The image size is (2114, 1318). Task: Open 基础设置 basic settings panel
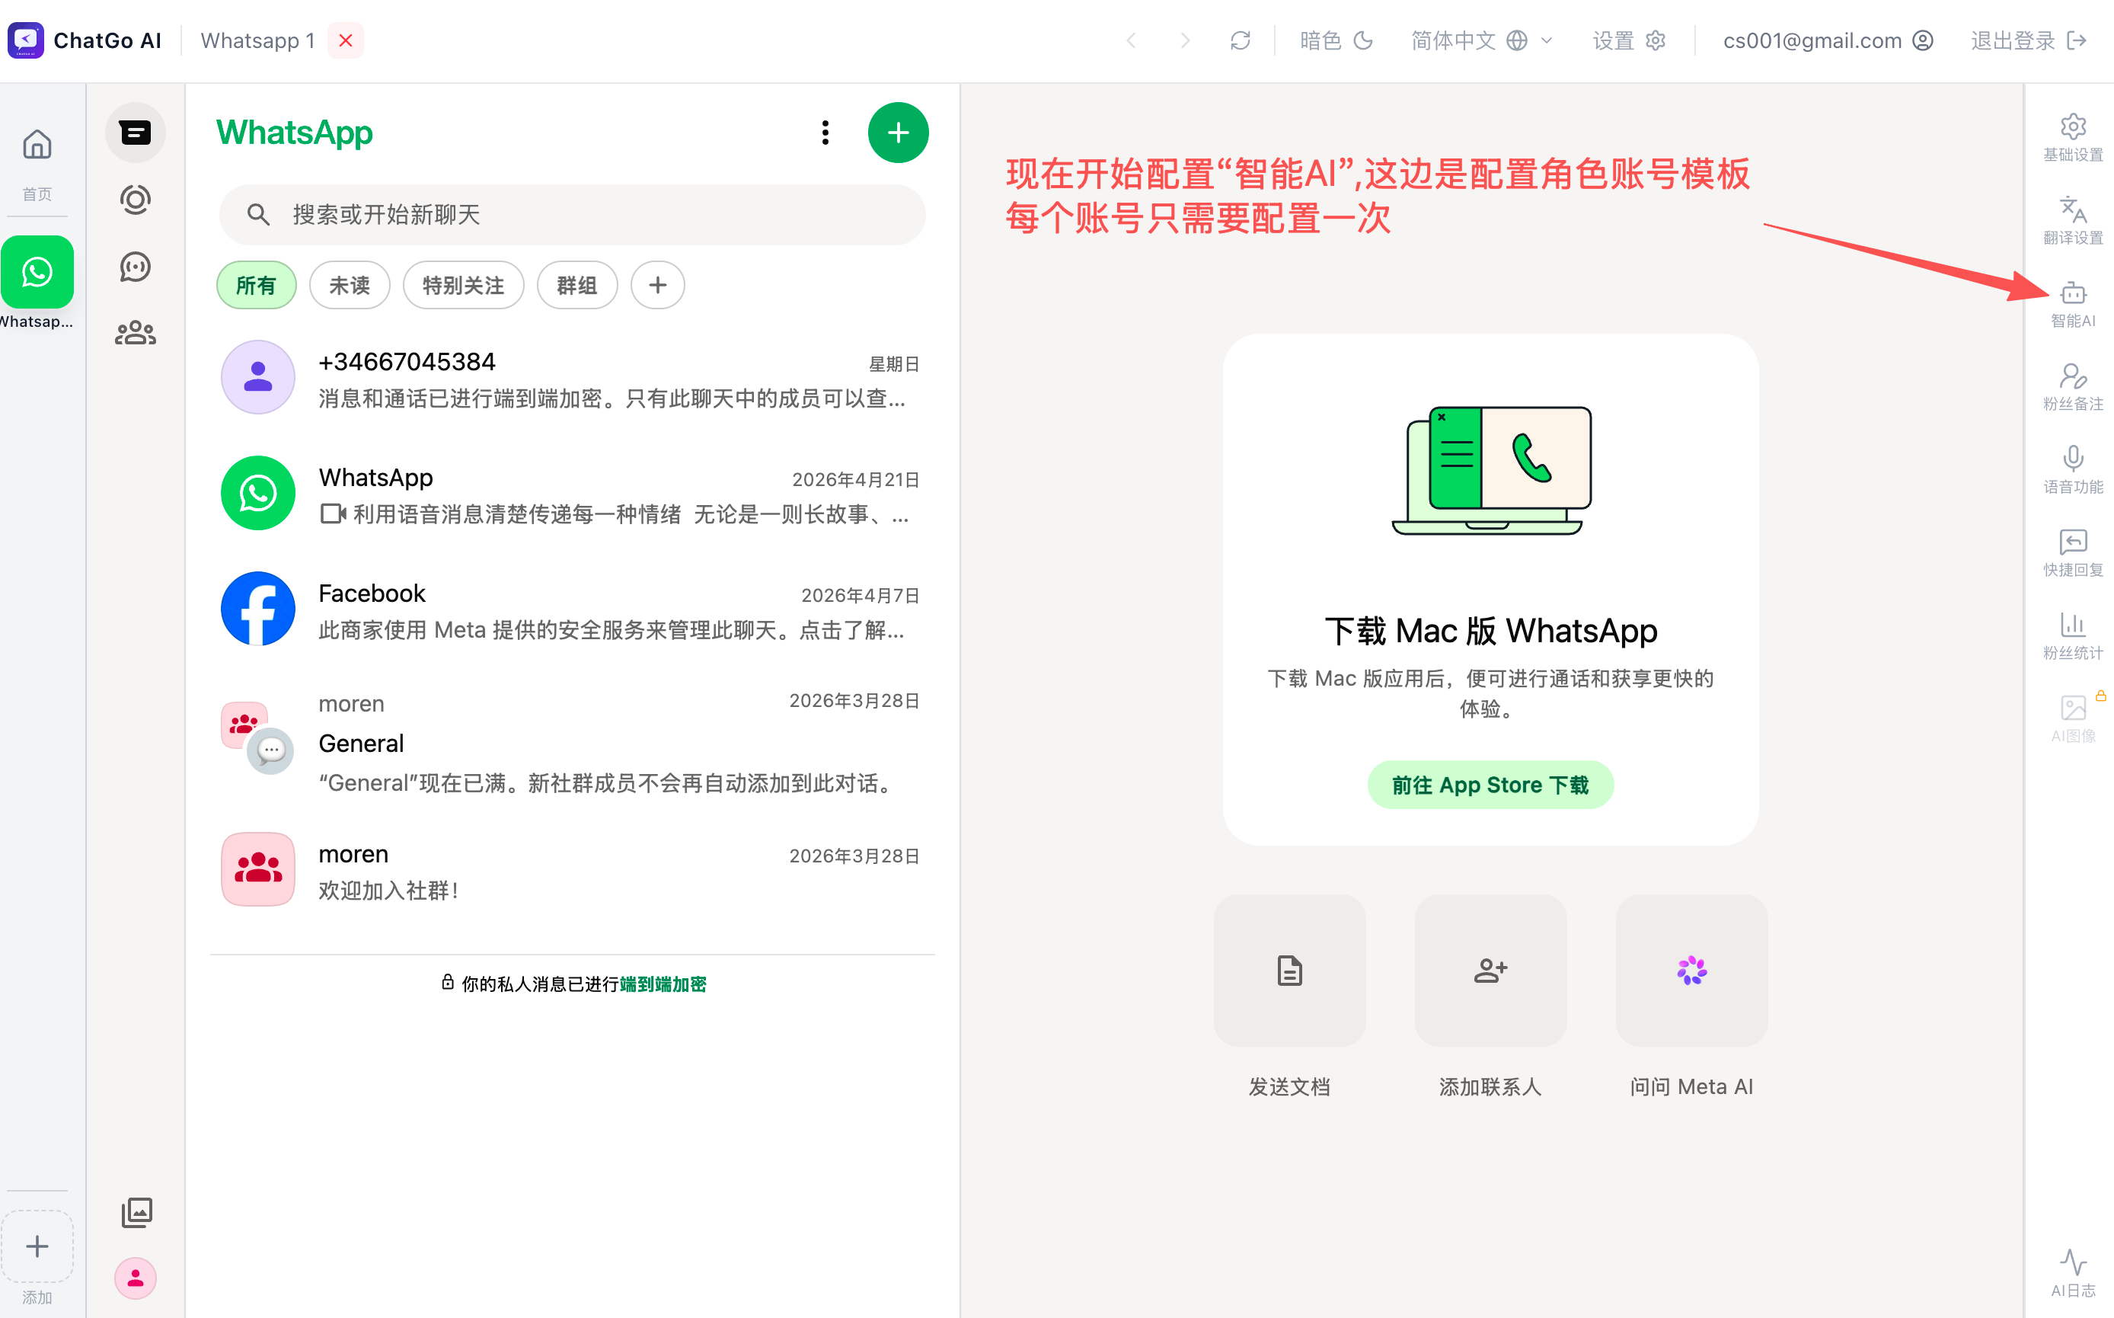click(2072, 138)
